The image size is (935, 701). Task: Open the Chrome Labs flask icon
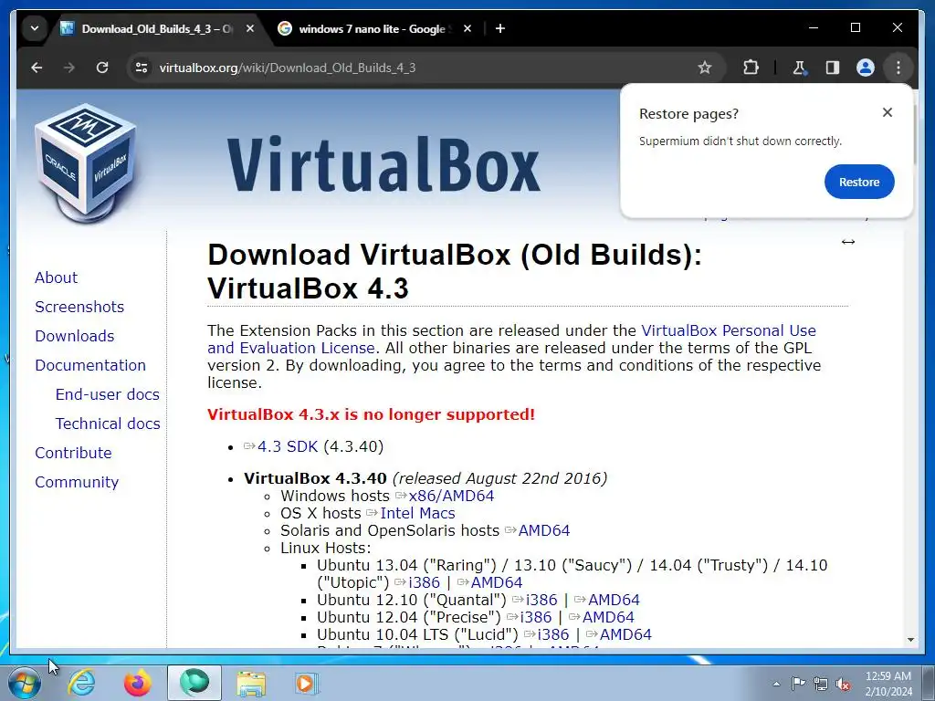[799, 68]
